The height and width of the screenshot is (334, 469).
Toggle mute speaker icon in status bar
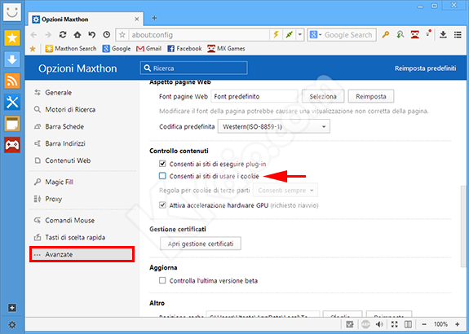coord(379,324)
